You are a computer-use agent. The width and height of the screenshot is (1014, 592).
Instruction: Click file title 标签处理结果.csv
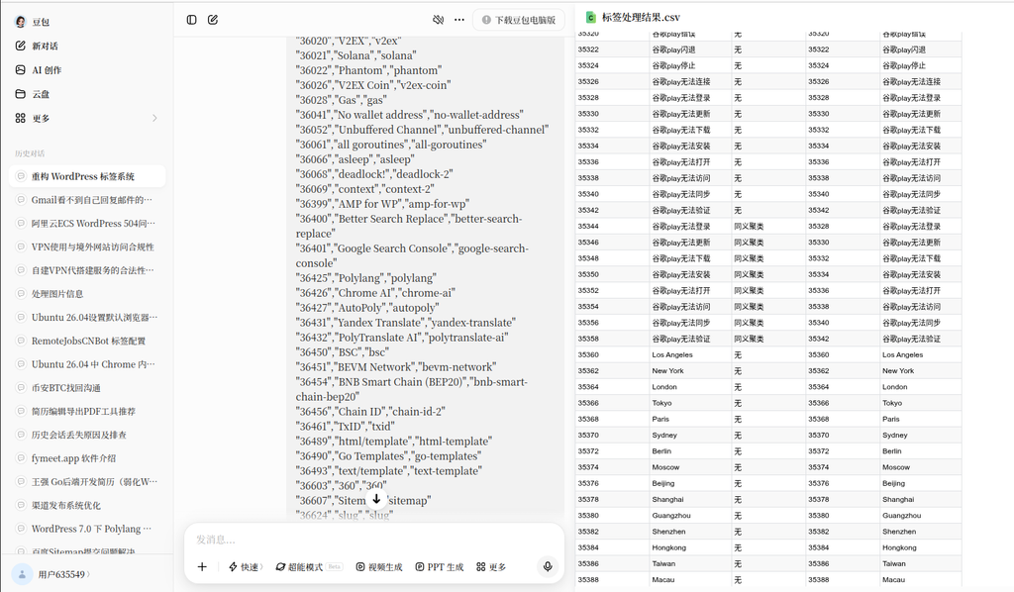(641, 18)
